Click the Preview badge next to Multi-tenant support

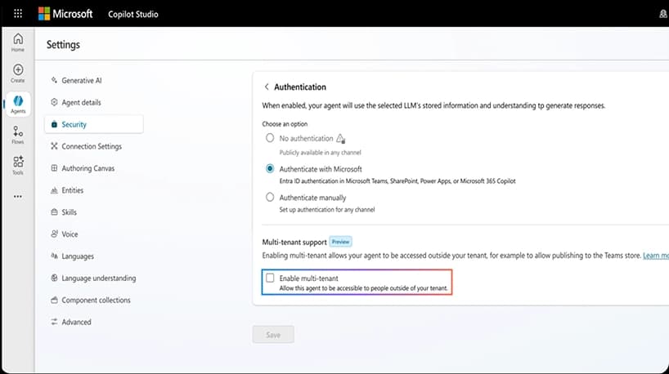coord(340,242)
